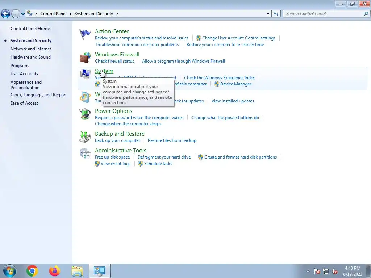
Task: Open Ease of Access category
Action: tap(24, 103)
